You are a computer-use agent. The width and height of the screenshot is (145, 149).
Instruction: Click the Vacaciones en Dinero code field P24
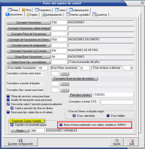[x=59, y=40]
